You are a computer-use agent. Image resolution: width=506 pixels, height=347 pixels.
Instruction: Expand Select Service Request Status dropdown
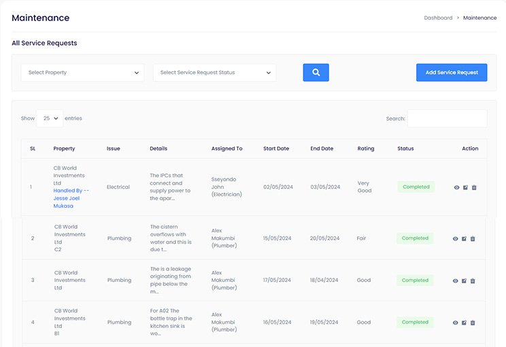pos(214,73)
